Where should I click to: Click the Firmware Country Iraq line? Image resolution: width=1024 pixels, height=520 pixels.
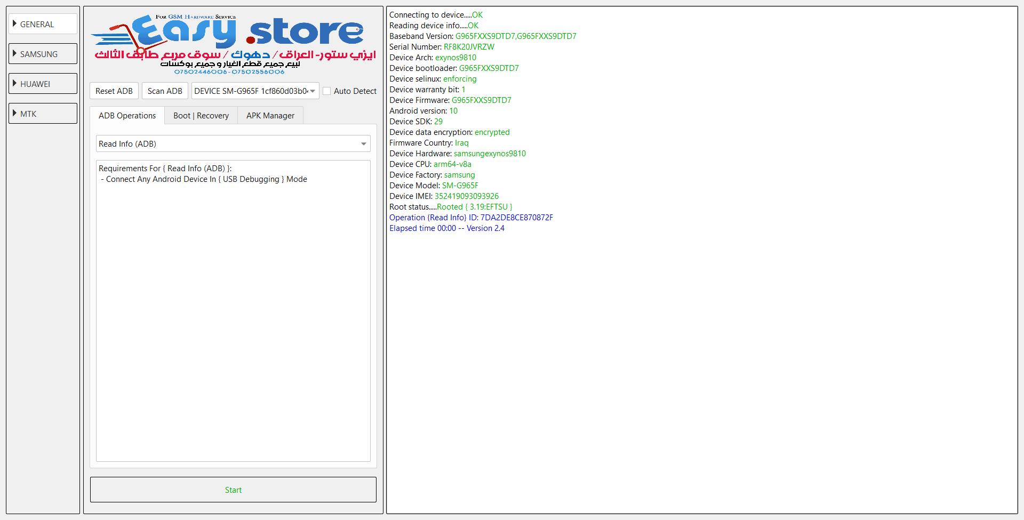[429, 143]
